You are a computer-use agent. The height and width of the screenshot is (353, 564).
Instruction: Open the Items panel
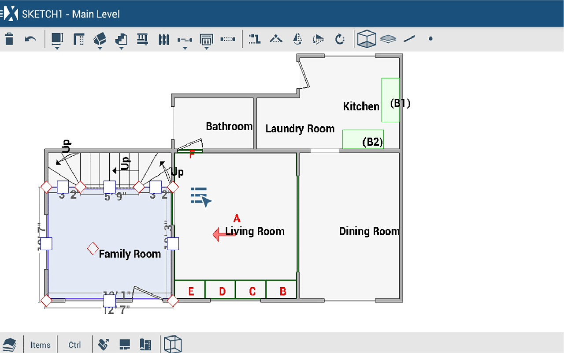tap(41, 345)
